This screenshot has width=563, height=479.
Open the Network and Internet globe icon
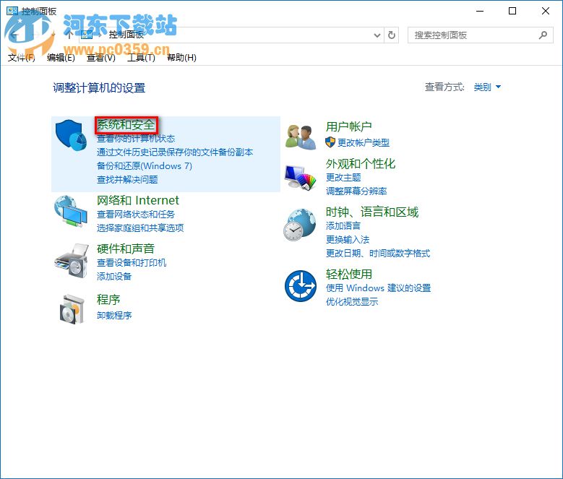pyautogui.click(x=71, y=211)
